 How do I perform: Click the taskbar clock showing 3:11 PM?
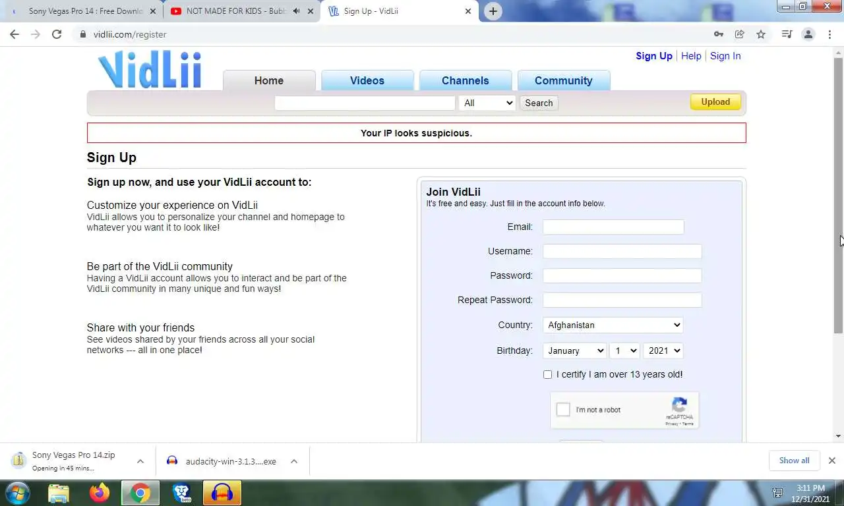coord(810,493)
